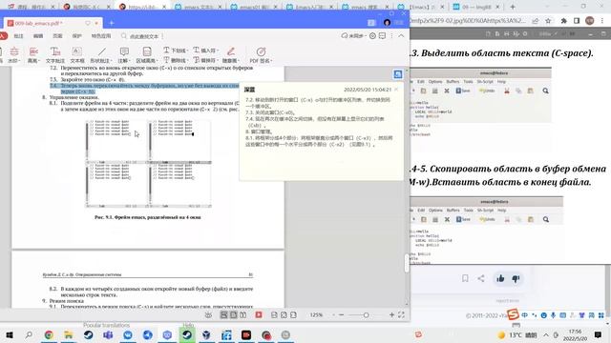Click the thumbs down icon in browser page
Viewport: 611px width, 343px height.
pos(516,278)
